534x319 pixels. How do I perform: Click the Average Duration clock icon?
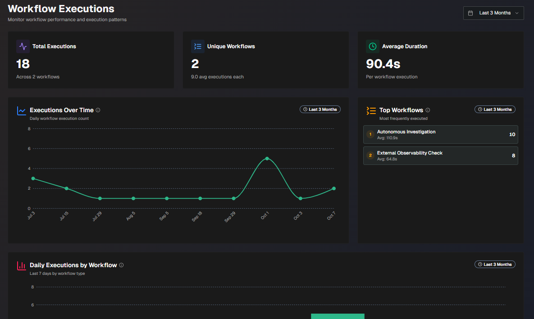(372, 46)
